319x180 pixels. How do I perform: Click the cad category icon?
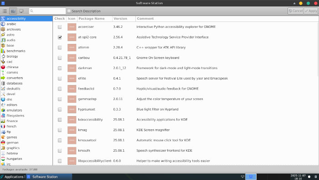pos(3,62)
